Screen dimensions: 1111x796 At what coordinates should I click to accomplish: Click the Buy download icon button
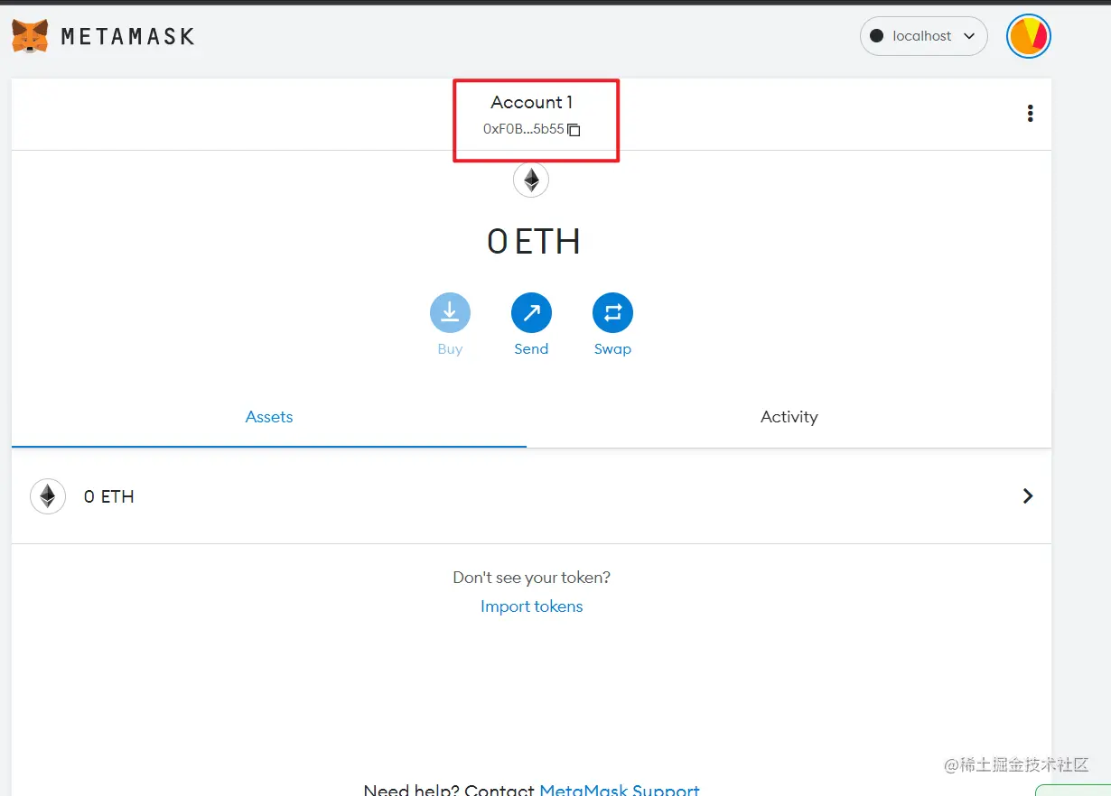coord(450,313)
